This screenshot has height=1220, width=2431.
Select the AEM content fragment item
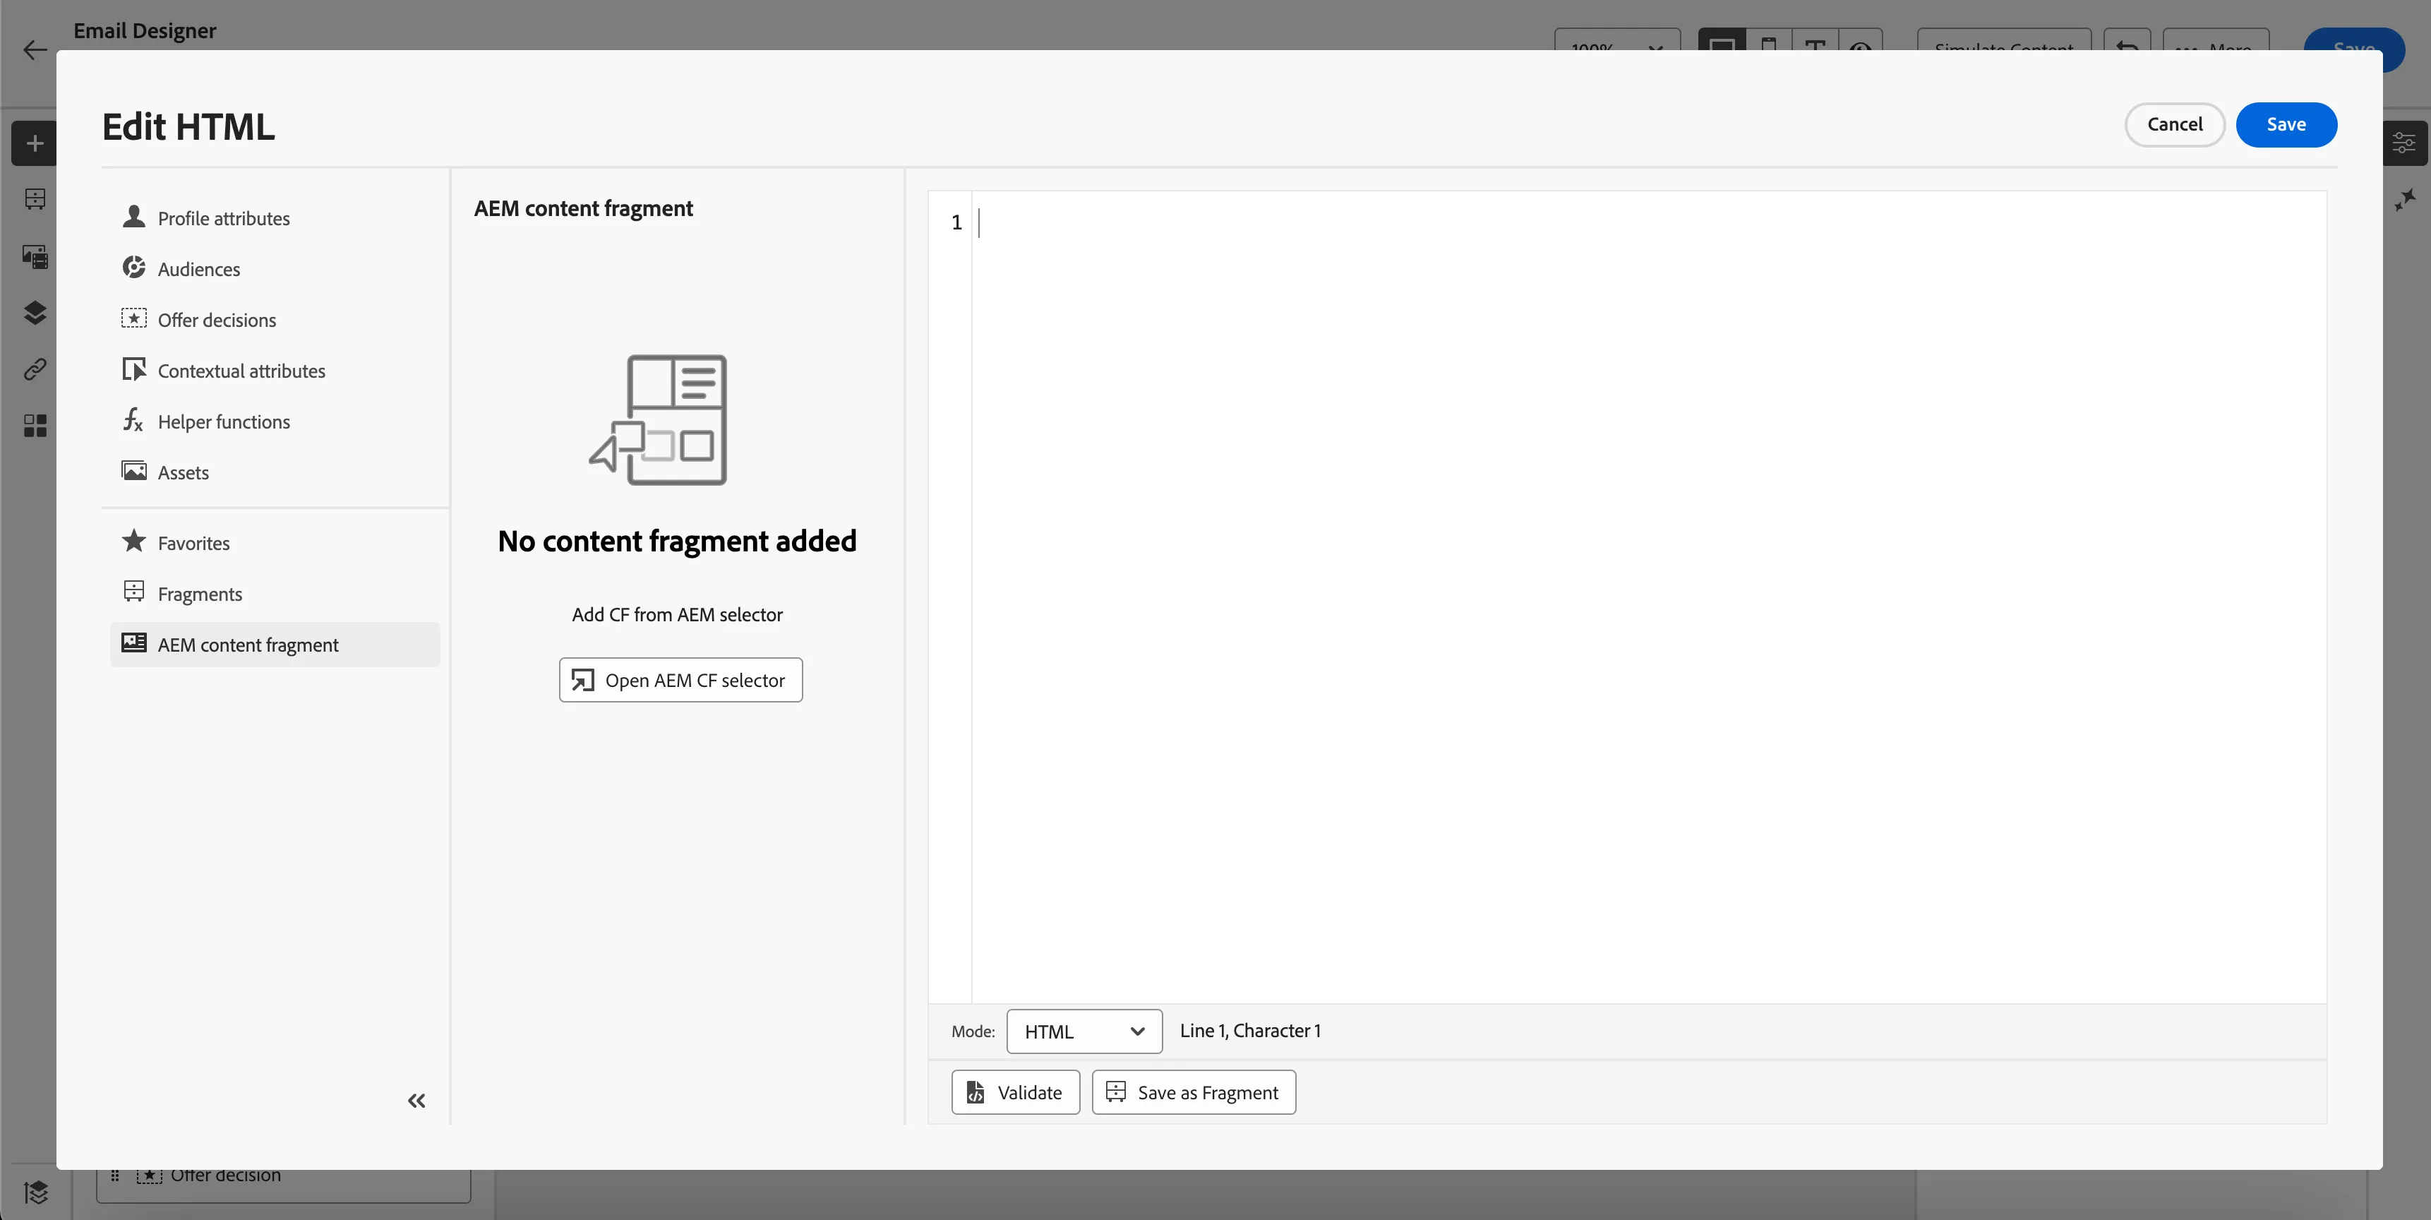[x=275, y=645]
